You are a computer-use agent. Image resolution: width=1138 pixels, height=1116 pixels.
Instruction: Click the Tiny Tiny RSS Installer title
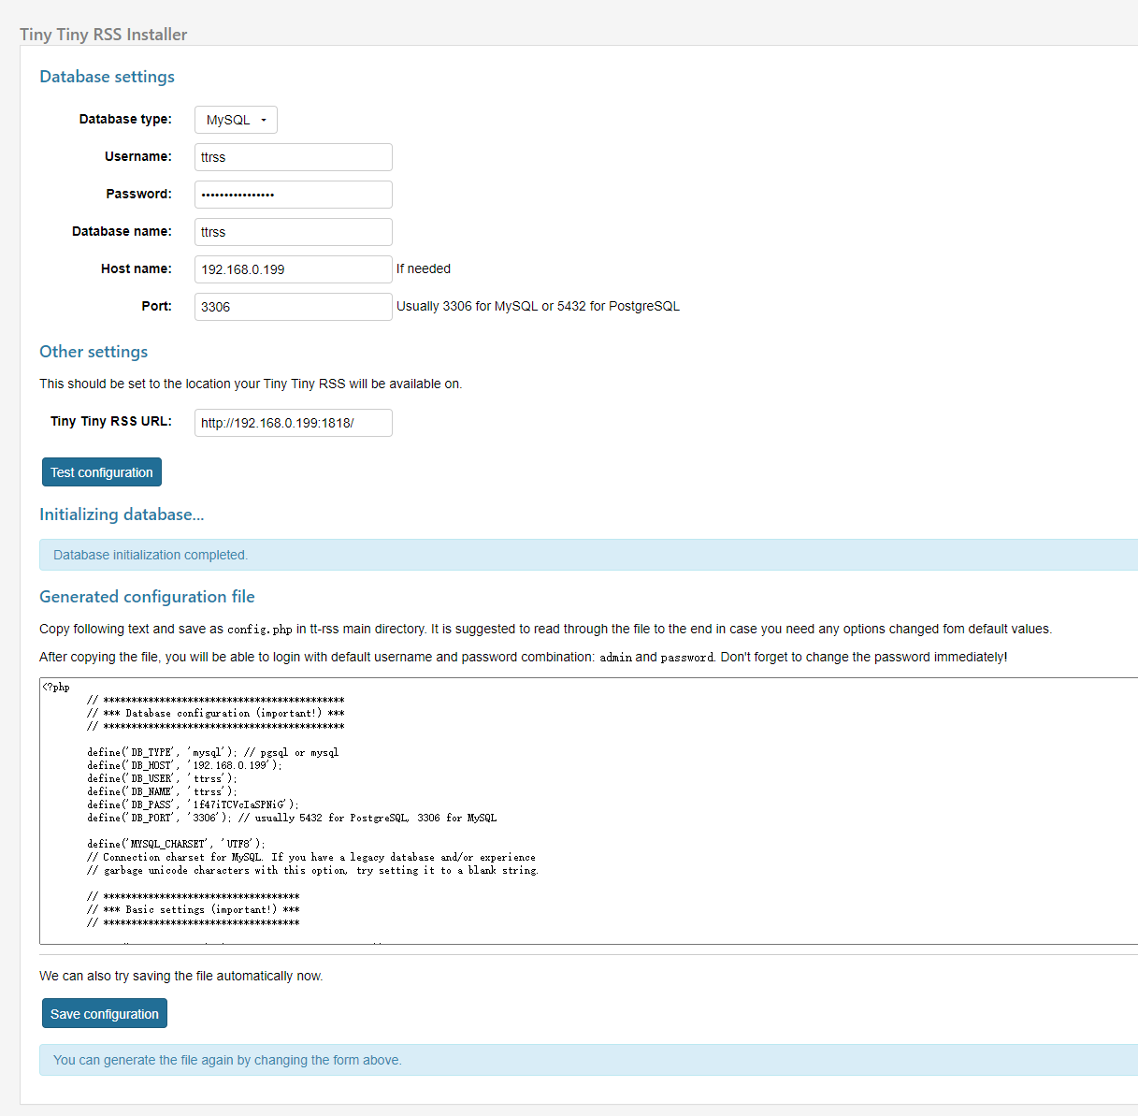pos(104,35)
